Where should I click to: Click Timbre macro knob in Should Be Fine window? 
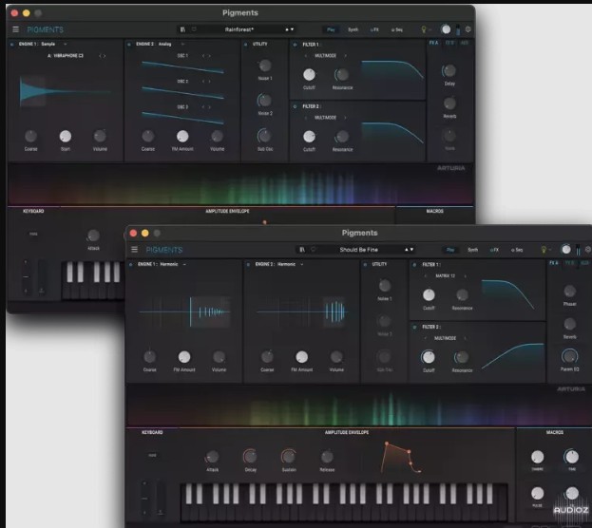pyautogui.click(x=537, y=457)
